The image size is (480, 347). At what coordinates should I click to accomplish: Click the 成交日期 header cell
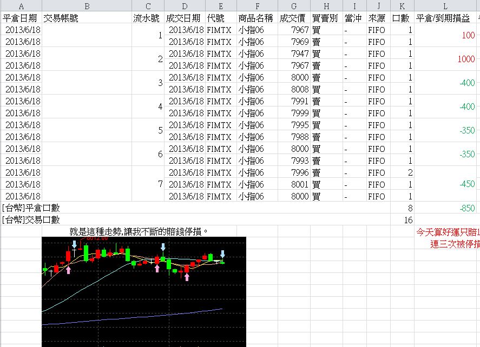[185, 18]
